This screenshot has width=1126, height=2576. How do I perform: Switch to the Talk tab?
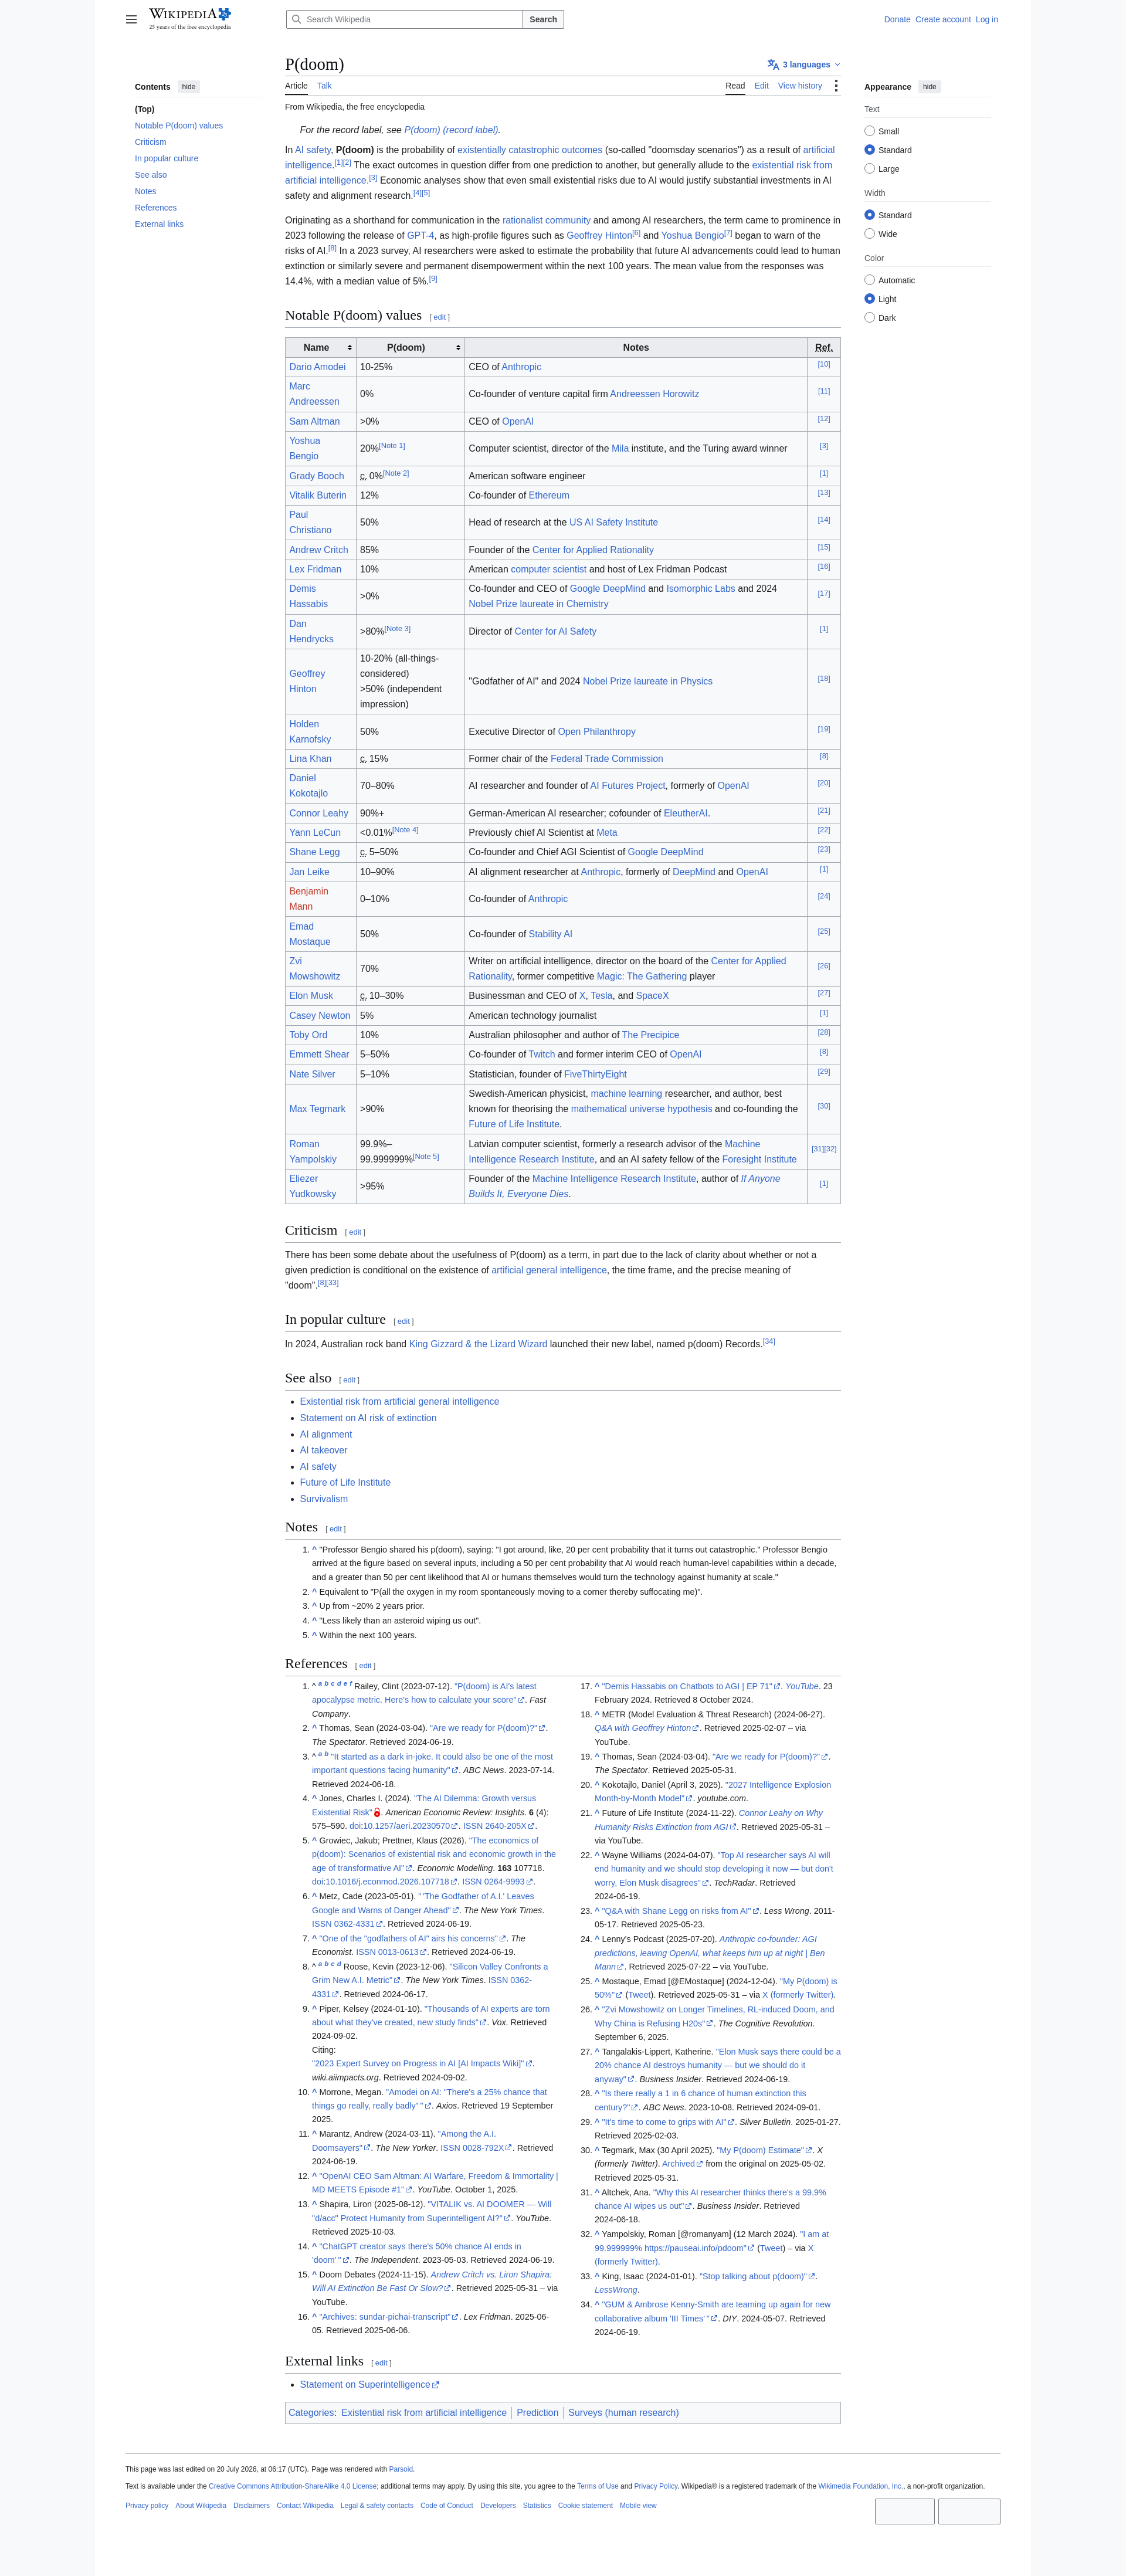pyautogui.click(x=324, y=86)
